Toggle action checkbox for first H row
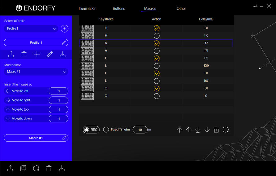 (157, 28)
